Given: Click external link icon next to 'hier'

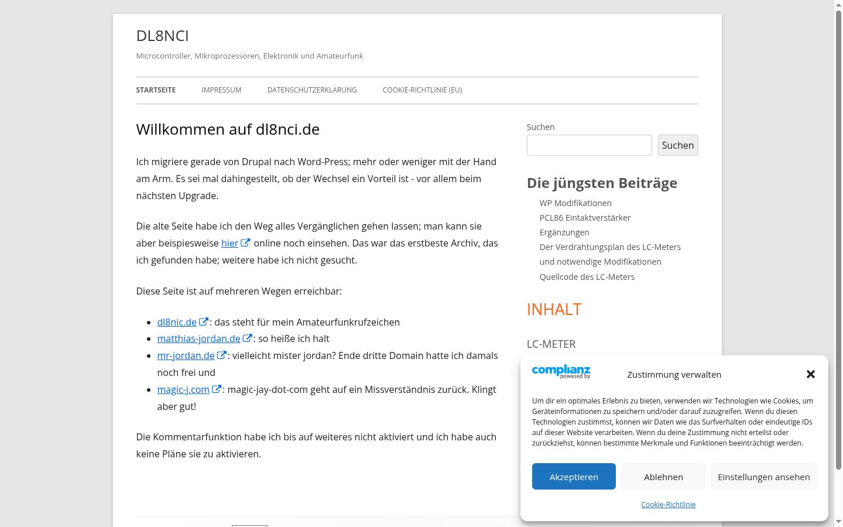Looking at the screenshot, I should [246, 243].
